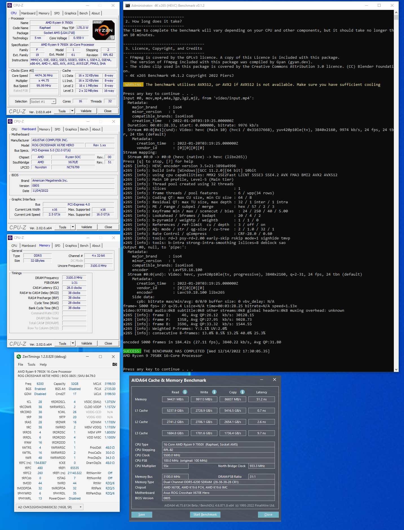This screenshot has height=530, width=404.
Task: Open Tools dropdown arrow in Mainboard window
Action: tap(73, 227)
